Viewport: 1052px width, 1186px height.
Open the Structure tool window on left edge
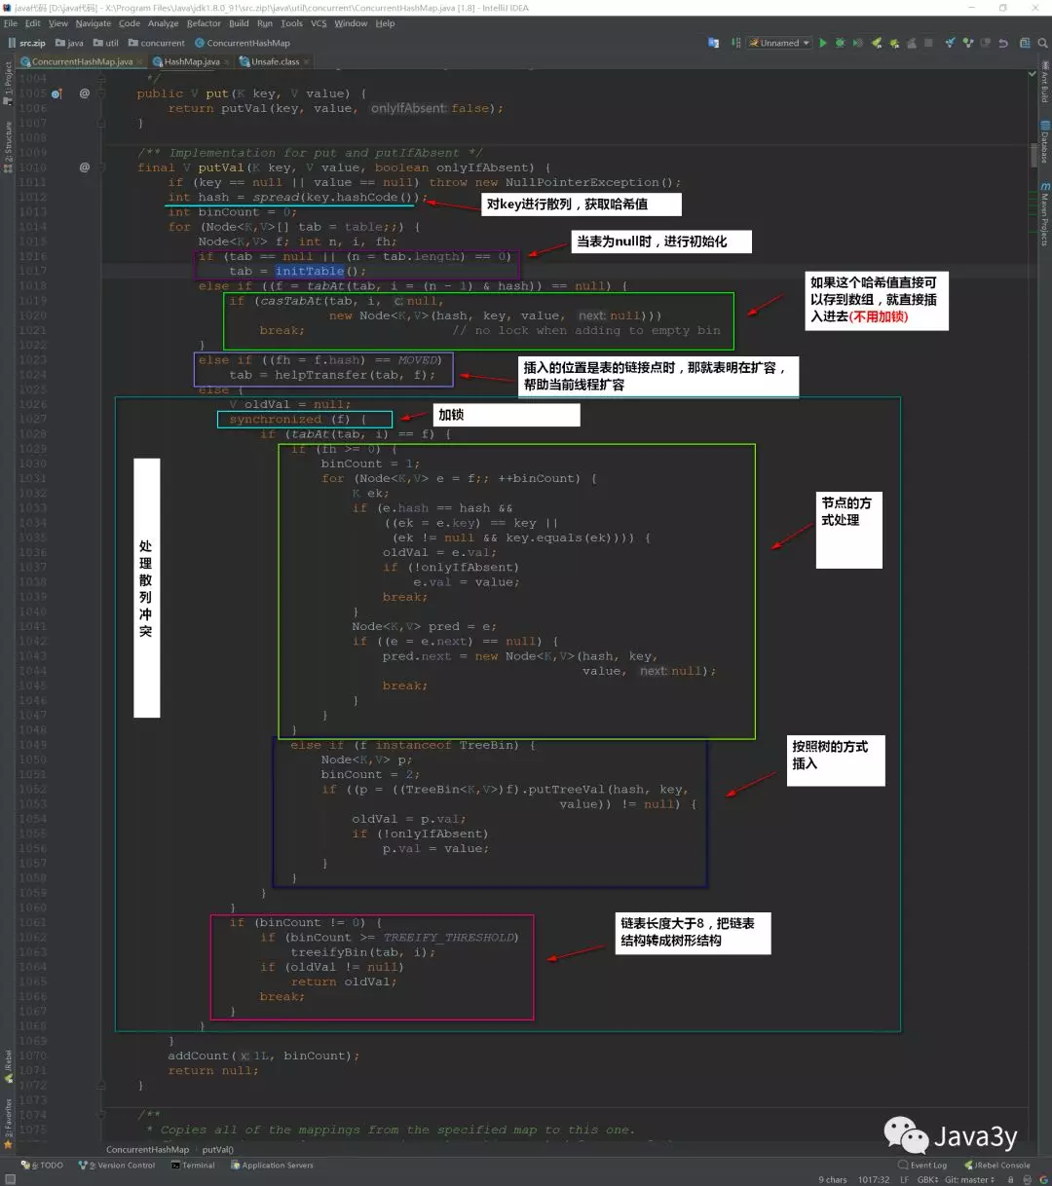(8, 148)
